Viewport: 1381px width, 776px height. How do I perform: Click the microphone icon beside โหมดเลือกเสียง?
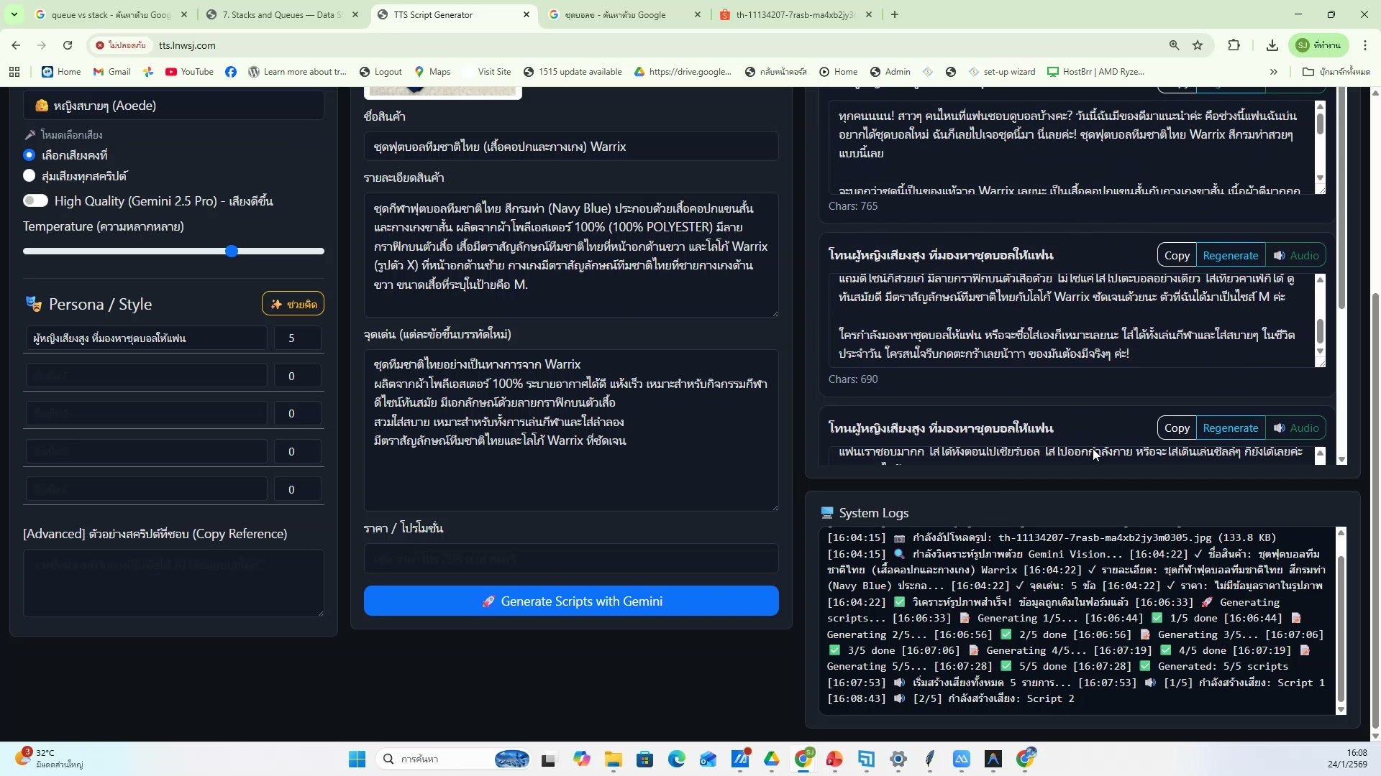tap(30, 134)
